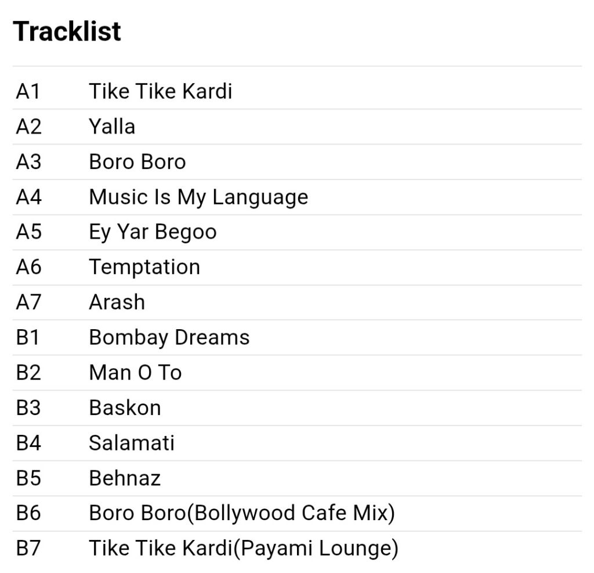The image size is (594, 573).
Task: Click the Yalla track title
Action: 112,127
